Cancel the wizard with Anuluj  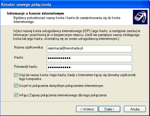point(135,109)
